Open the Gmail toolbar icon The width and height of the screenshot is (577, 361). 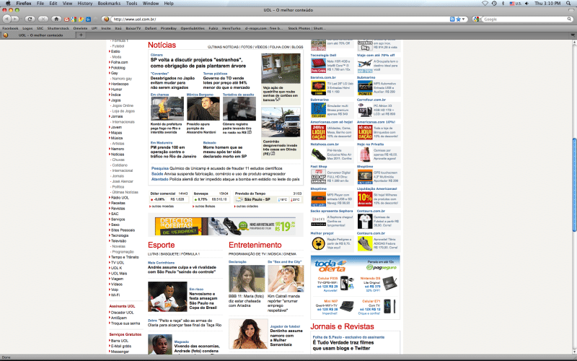(66, 19)
